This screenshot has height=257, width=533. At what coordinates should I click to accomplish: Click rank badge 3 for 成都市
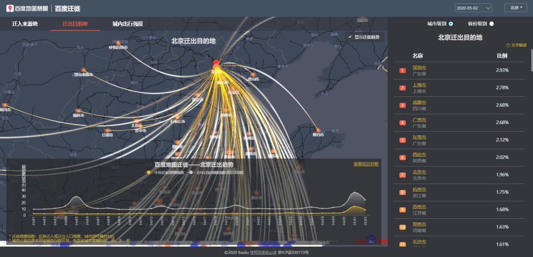(x=402, y=105)
